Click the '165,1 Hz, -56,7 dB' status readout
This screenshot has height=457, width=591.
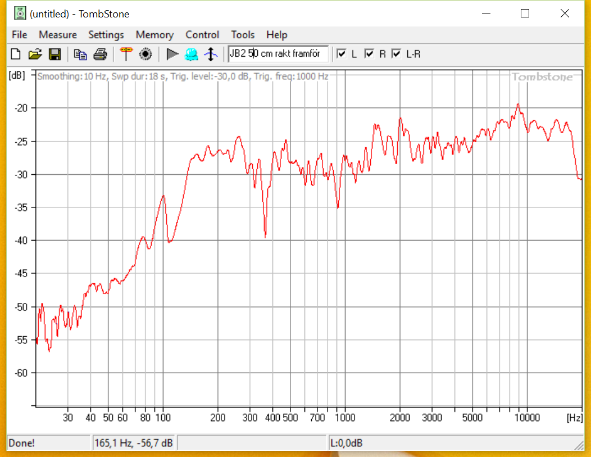point(134,443)
